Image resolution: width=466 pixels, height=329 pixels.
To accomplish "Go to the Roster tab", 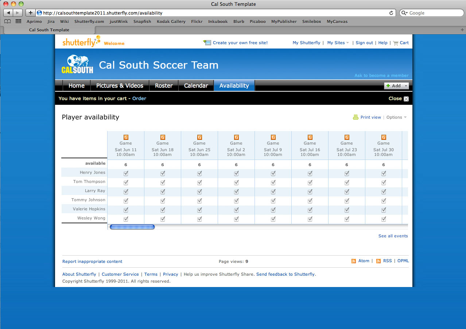I will (x=164, y=86).
